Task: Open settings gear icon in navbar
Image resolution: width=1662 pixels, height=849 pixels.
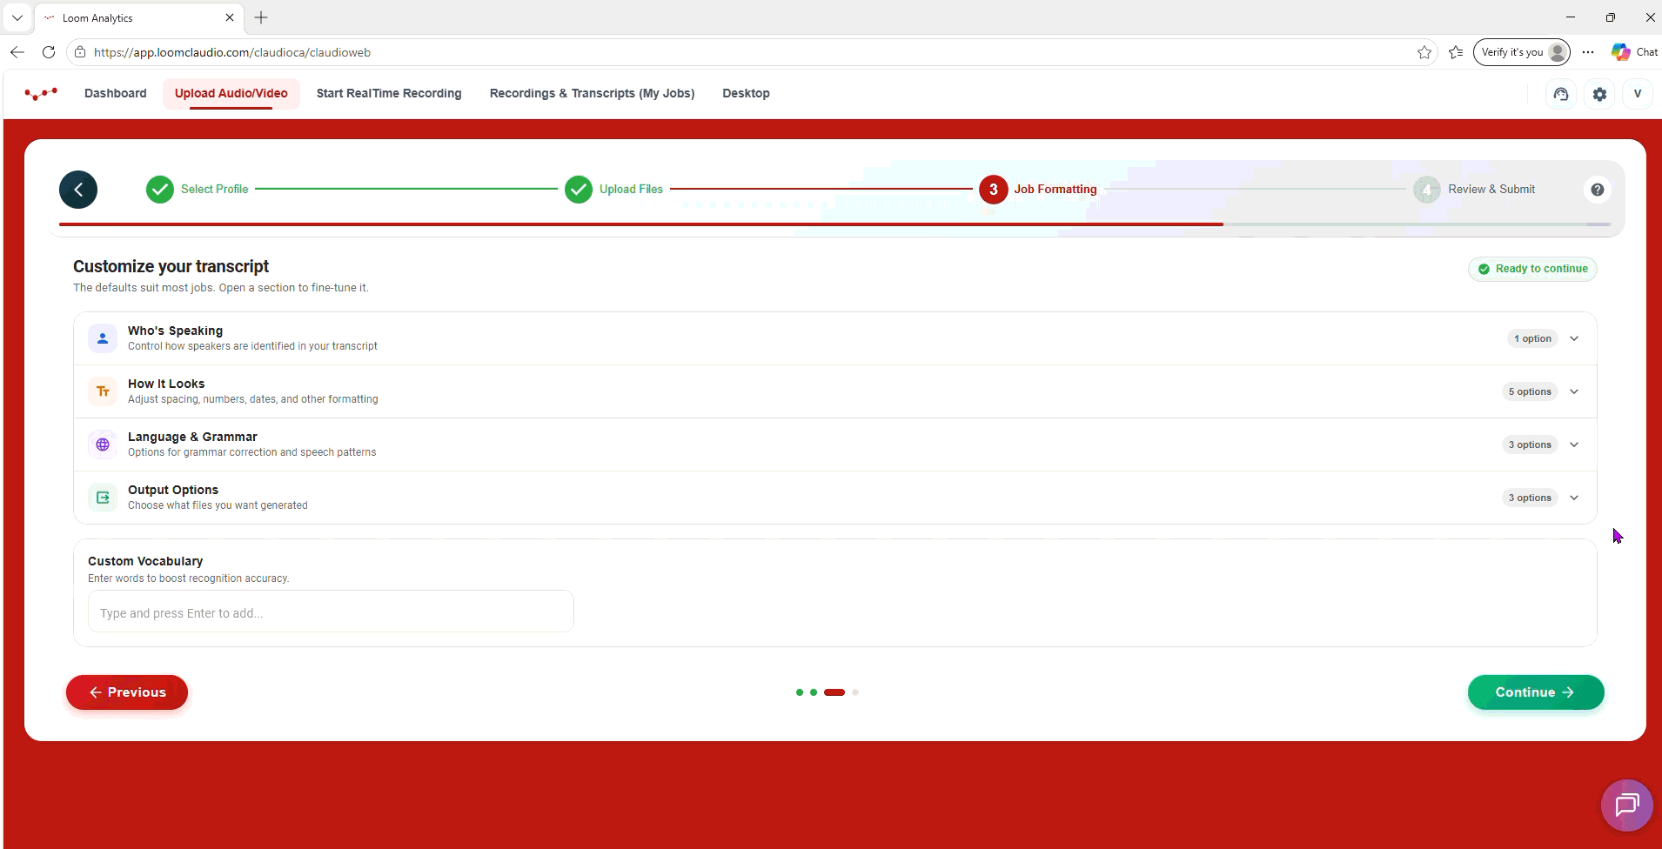Action: pos(1599,94)
